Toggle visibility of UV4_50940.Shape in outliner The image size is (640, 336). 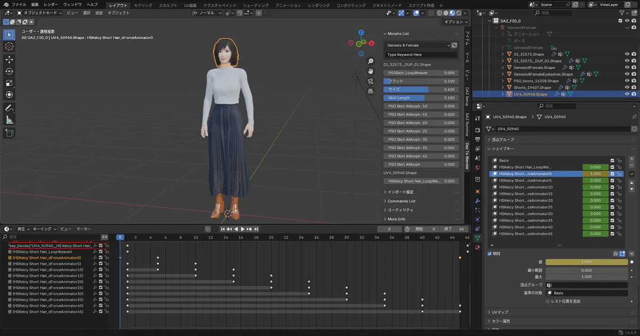pyautogui.click(x=627, y=94)
